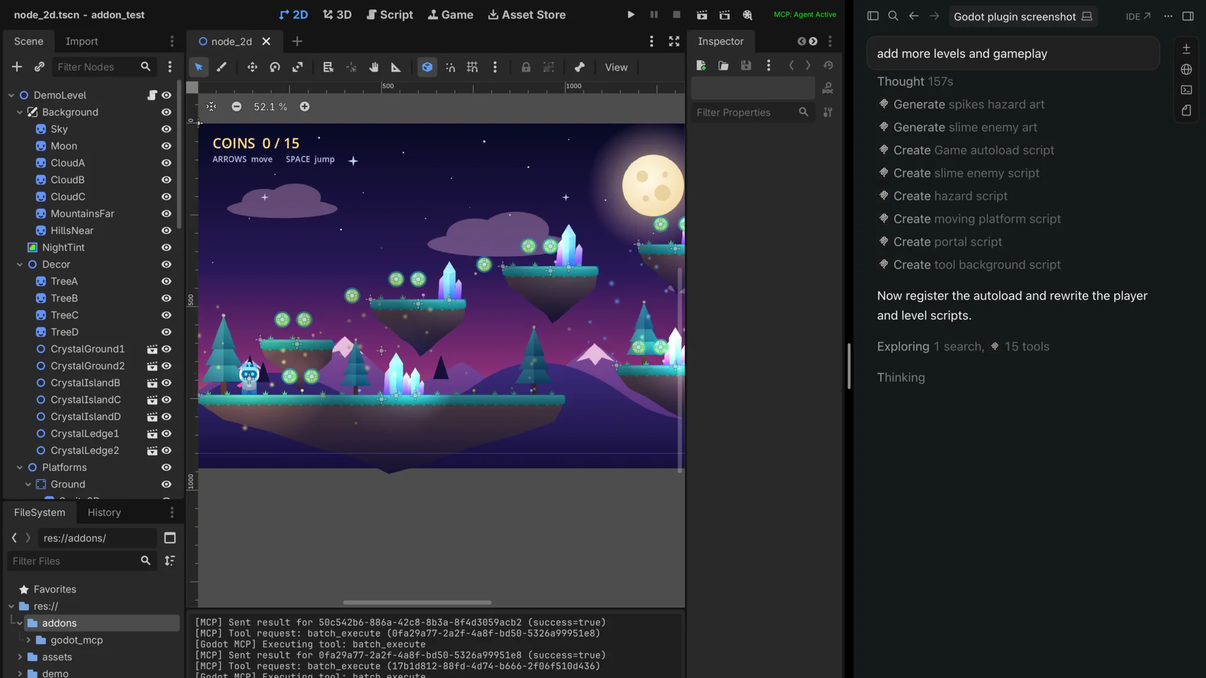The image size is (1206, 678).
Task: Click the IDE link in chat header
Action: point(1138,16)
